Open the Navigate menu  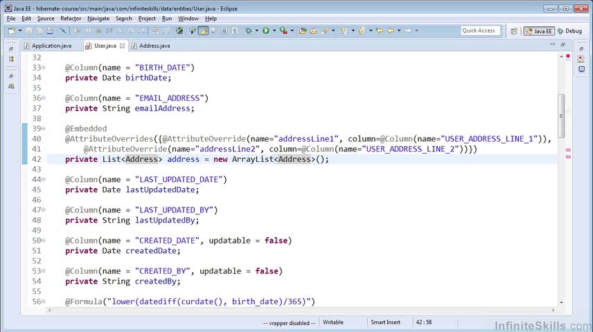(98, 19)
